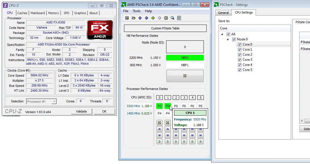Select the P4 state cell for CPU 0
Image resolution: width=310 pixels, height=164 pixels.
(x=160, y=113)
